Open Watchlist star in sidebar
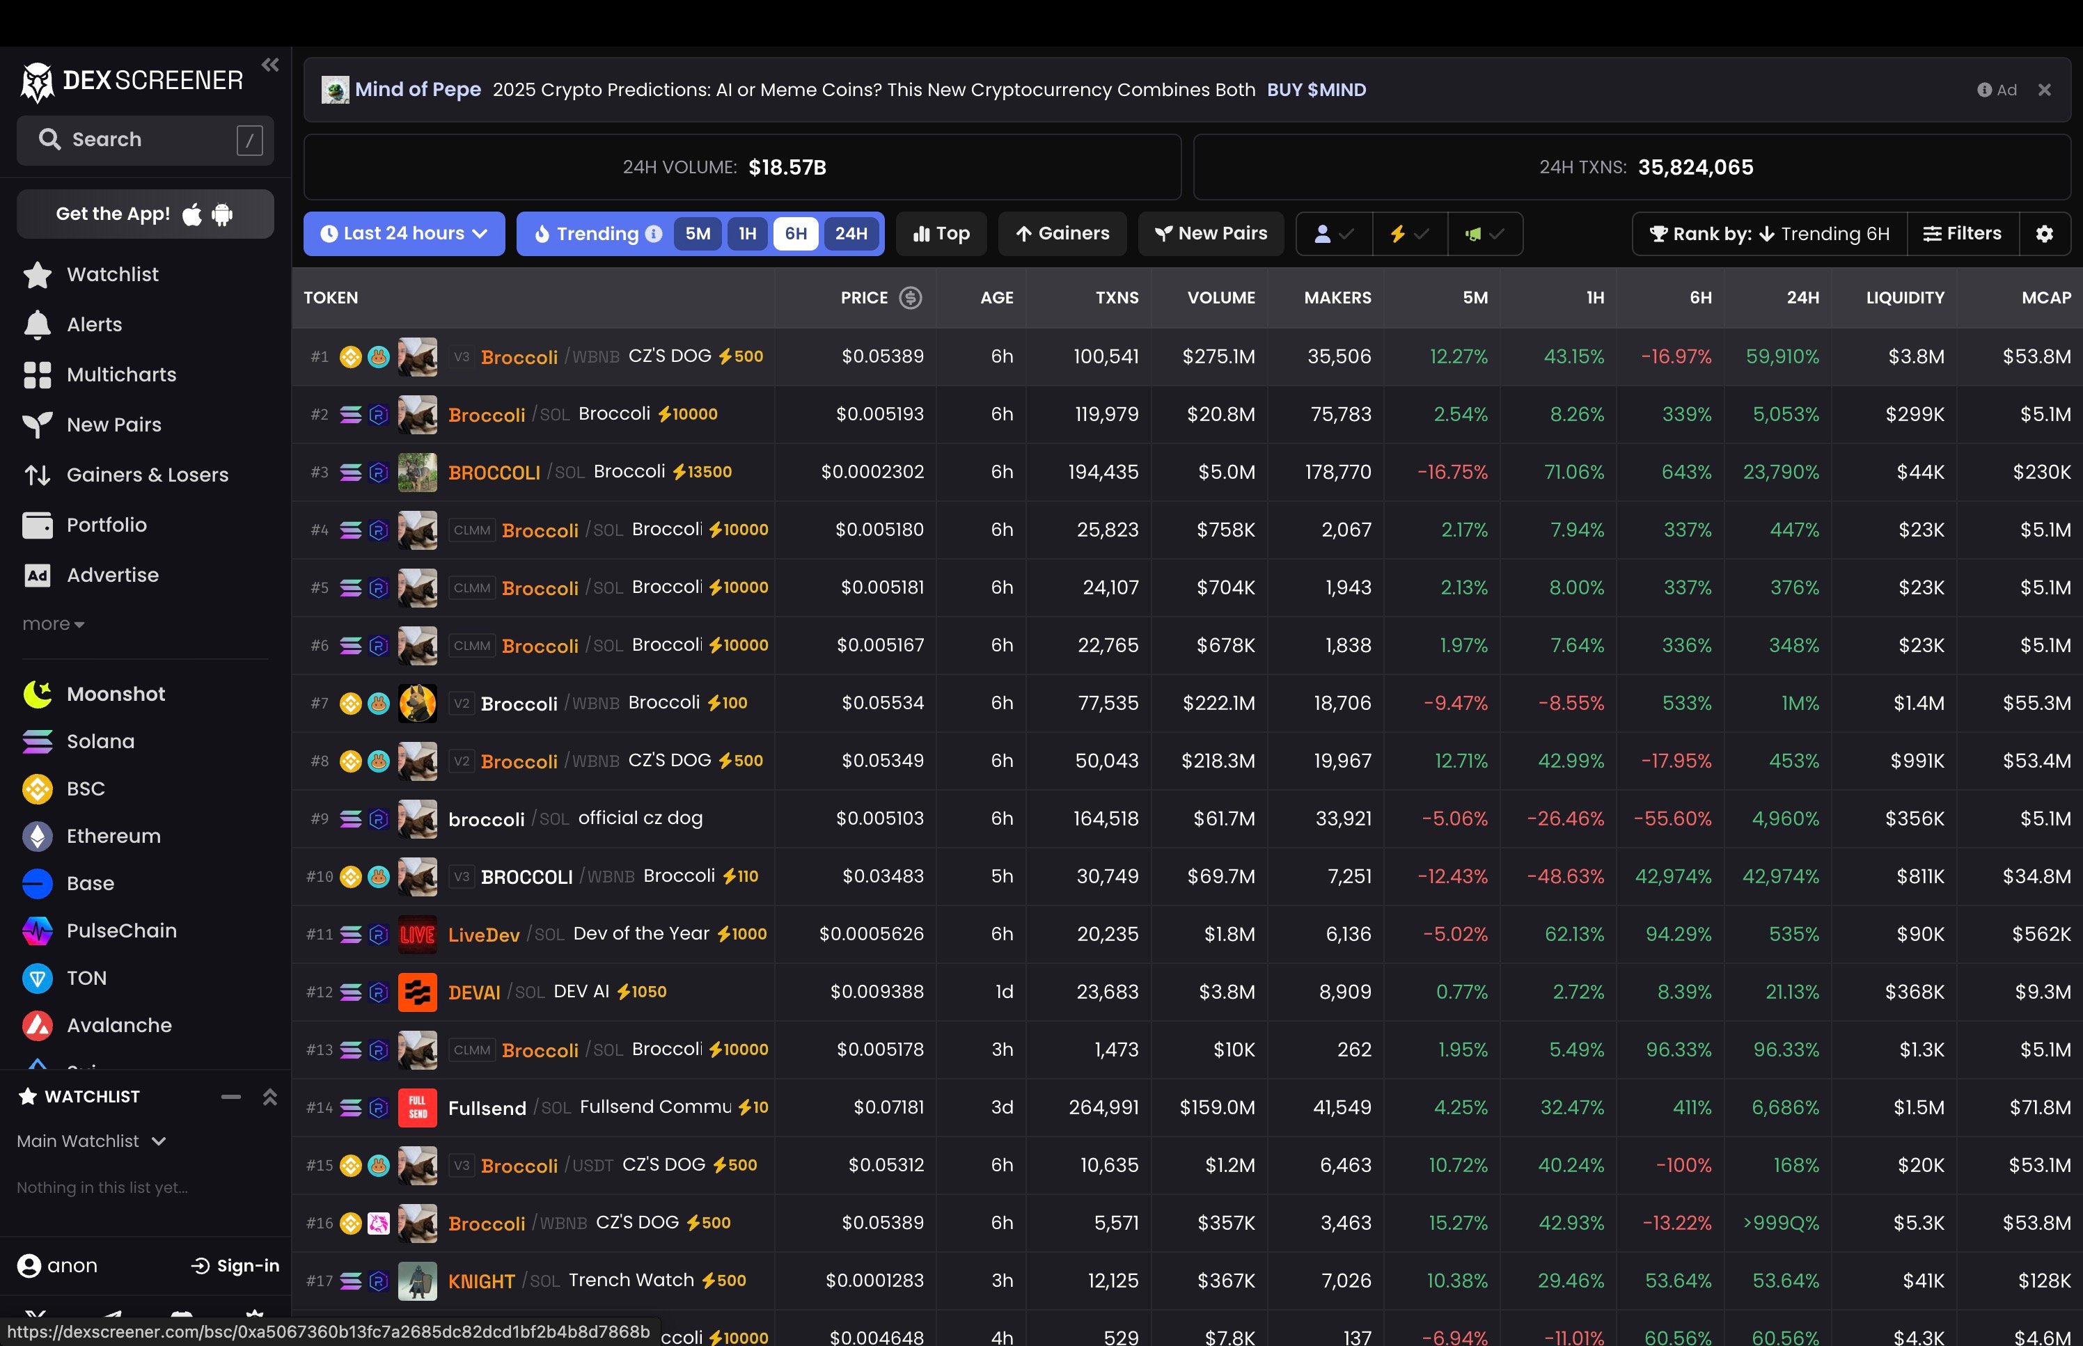 pos(37,274)
